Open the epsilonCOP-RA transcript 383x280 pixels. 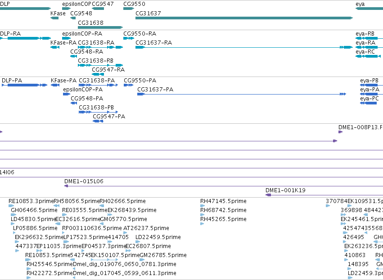coord(67,38)
